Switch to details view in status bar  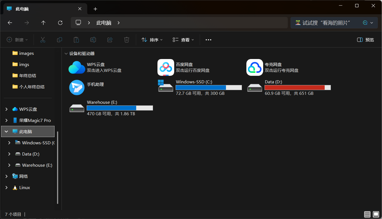(x=367, y=215)
